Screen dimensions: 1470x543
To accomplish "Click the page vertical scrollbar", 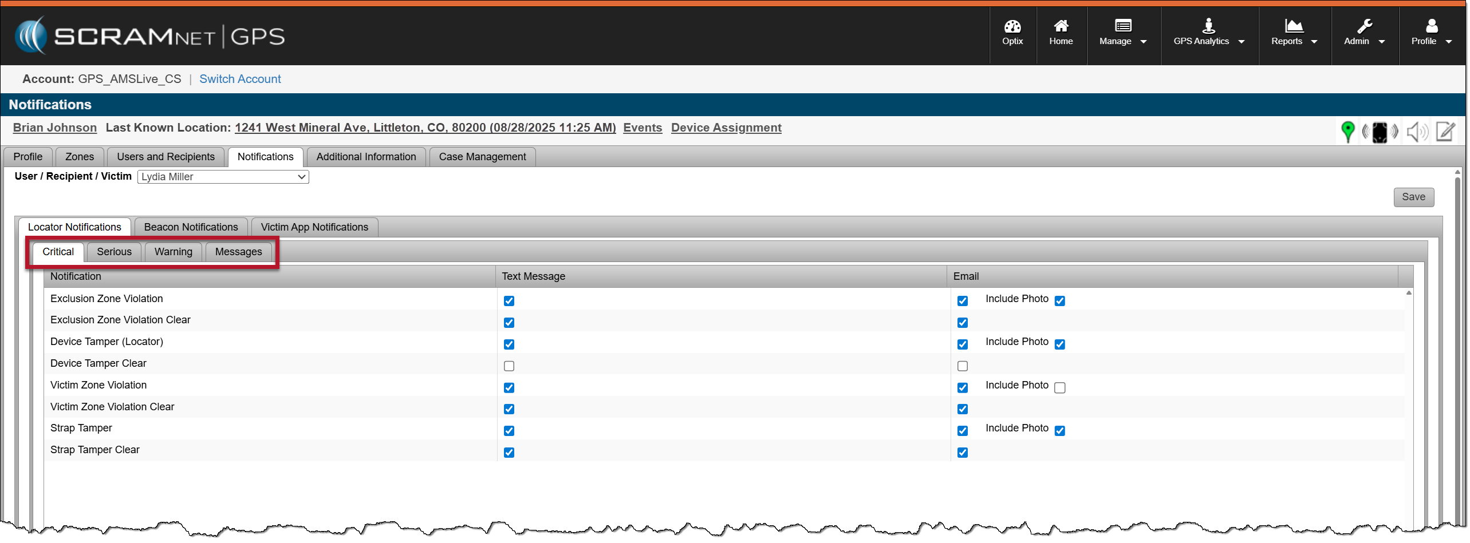I will (1457, 343).
